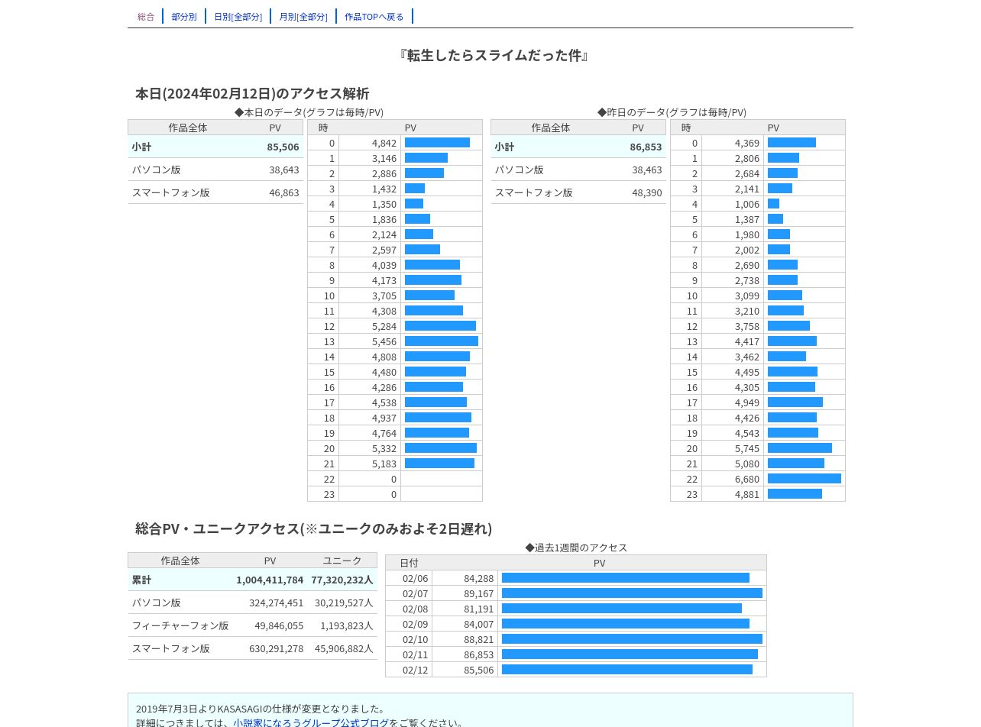Select the 02/10 weekly PV bar

(x=632, y=639)
